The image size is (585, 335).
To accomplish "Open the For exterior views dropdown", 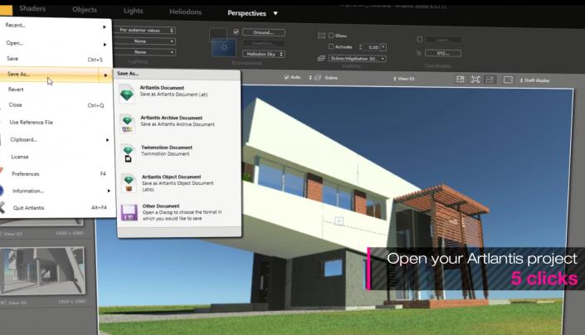I will click(145, 30).
